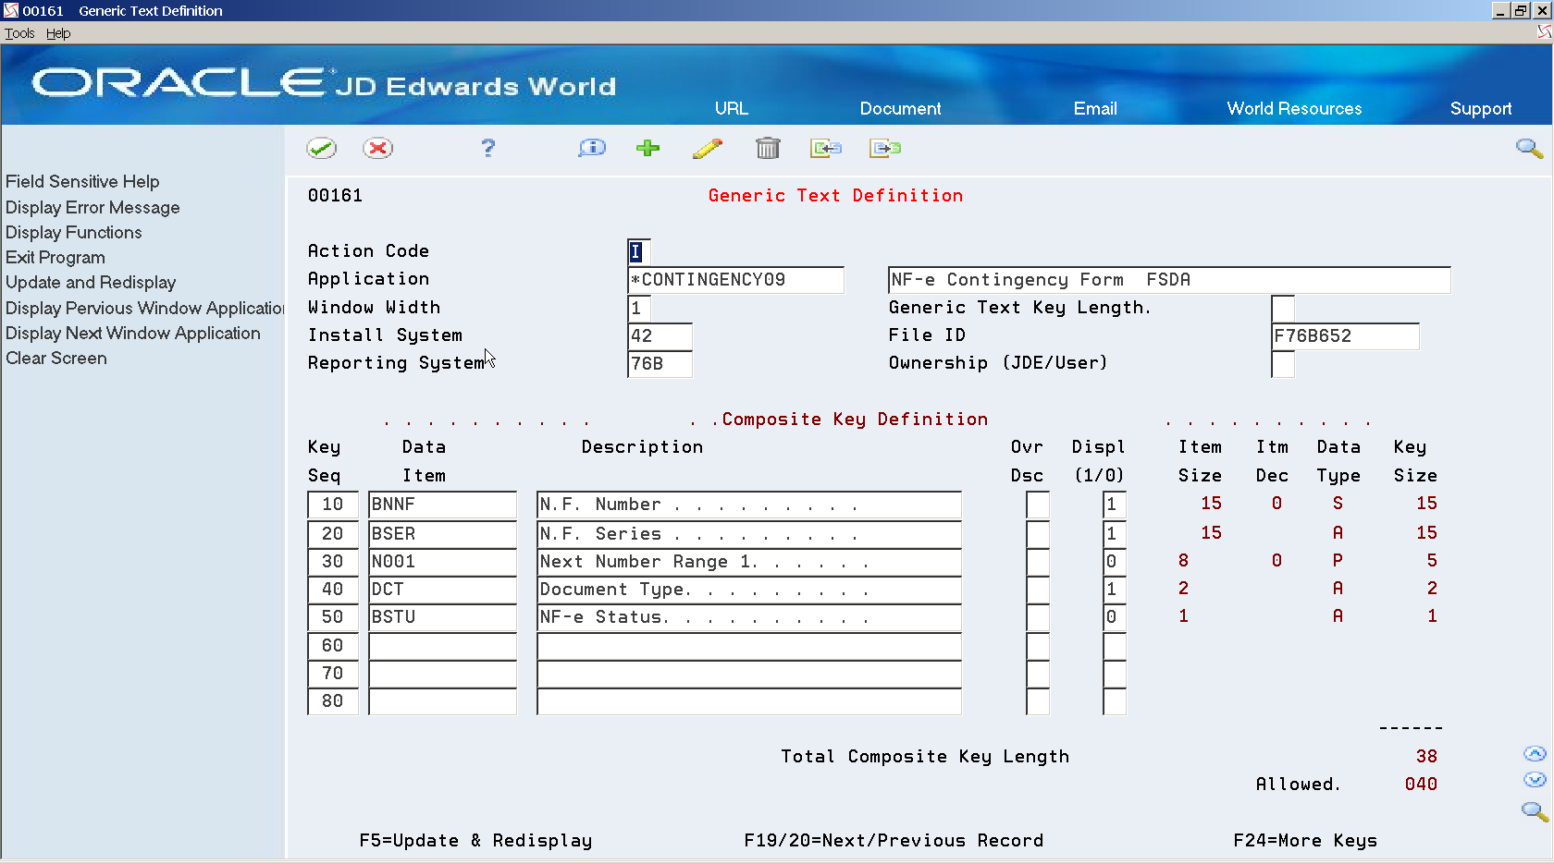Viewport: 1554px width, 864px height.
Task: Click the green plus Add icon
Action: [647, 148]
